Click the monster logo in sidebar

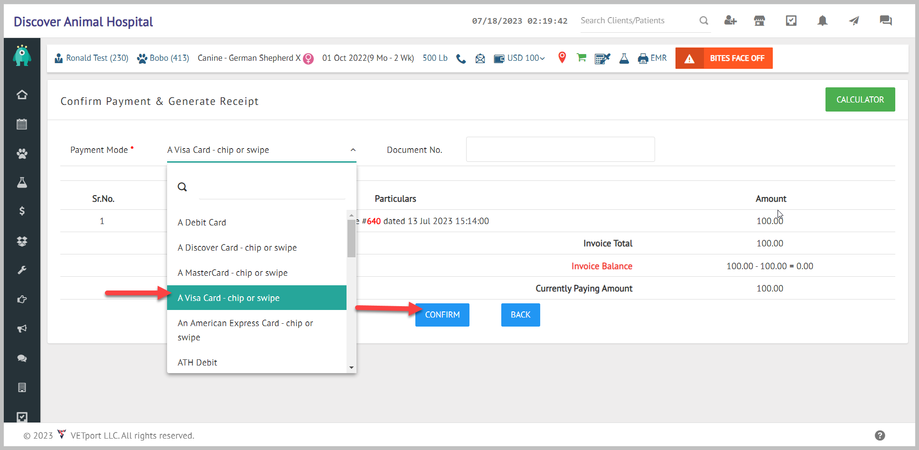click(x=22, y=56)
